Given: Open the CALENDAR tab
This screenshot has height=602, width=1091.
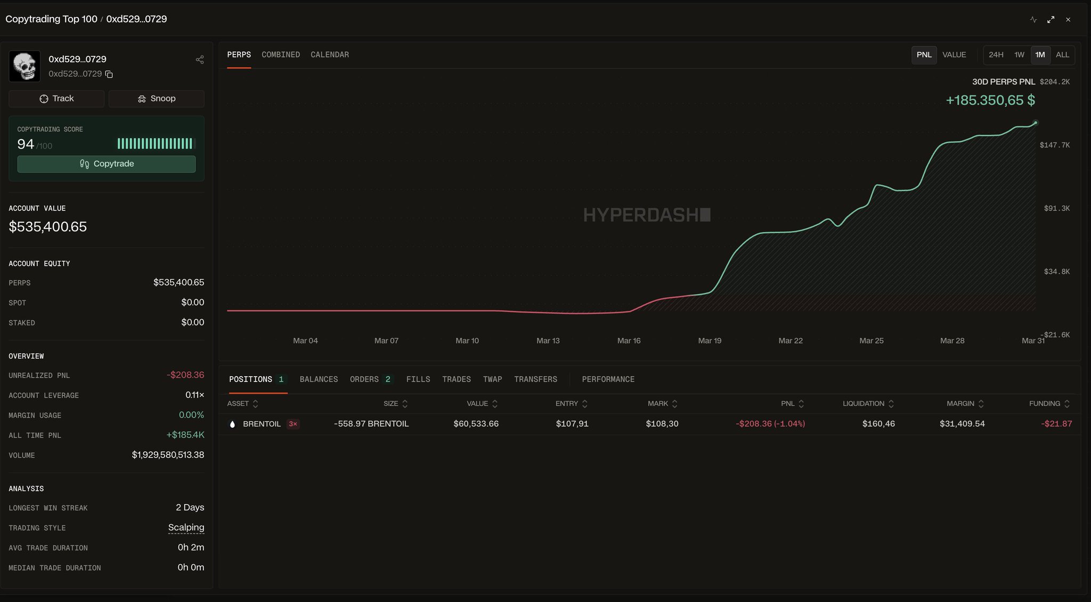Looking at the screenshot, I should pos(330,55).
